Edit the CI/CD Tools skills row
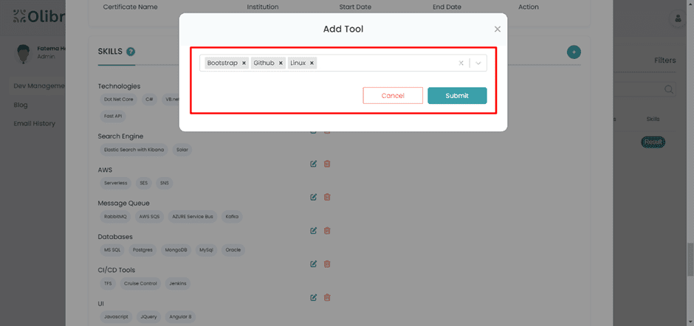694x326 pixels. coord(314,264)
